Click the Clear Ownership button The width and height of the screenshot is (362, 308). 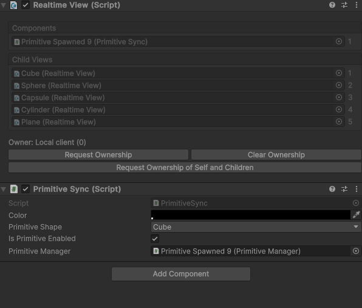click(x=276, y=155)
